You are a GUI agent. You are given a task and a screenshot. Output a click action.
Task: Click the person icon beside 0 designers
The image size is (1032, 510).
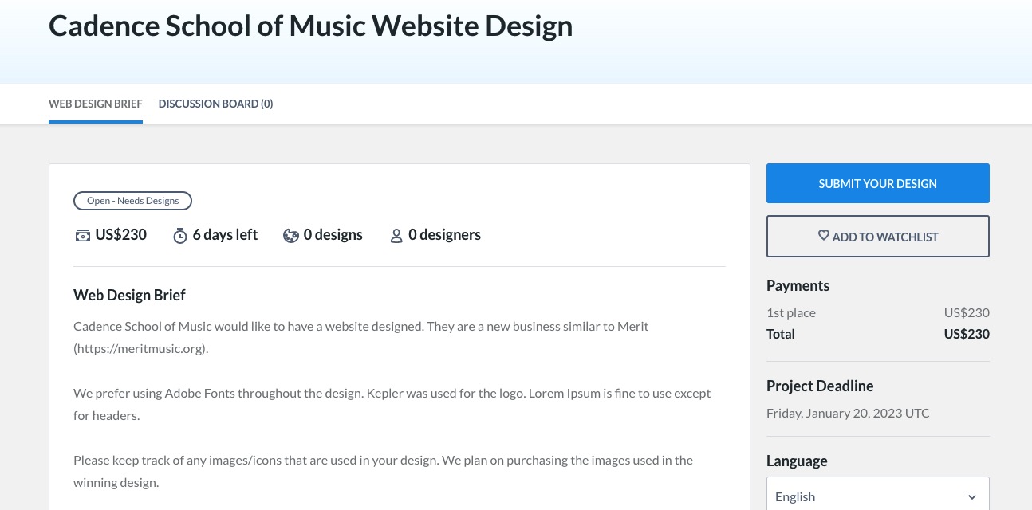tap(396, 236)
